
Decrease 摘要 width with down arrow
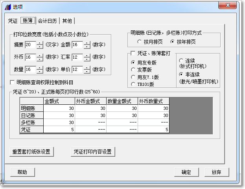40,46
